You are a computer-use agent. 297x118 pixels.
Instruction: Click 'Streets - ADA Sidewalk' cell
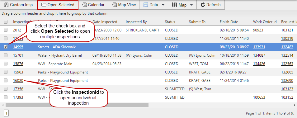point(57,47)
